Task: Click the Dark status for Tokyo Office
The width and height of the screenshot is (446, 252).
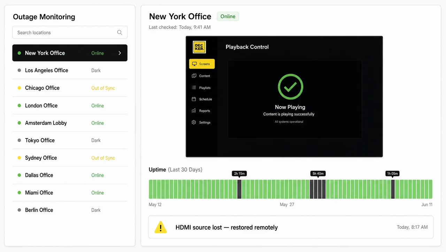Action: pos(96,140)
